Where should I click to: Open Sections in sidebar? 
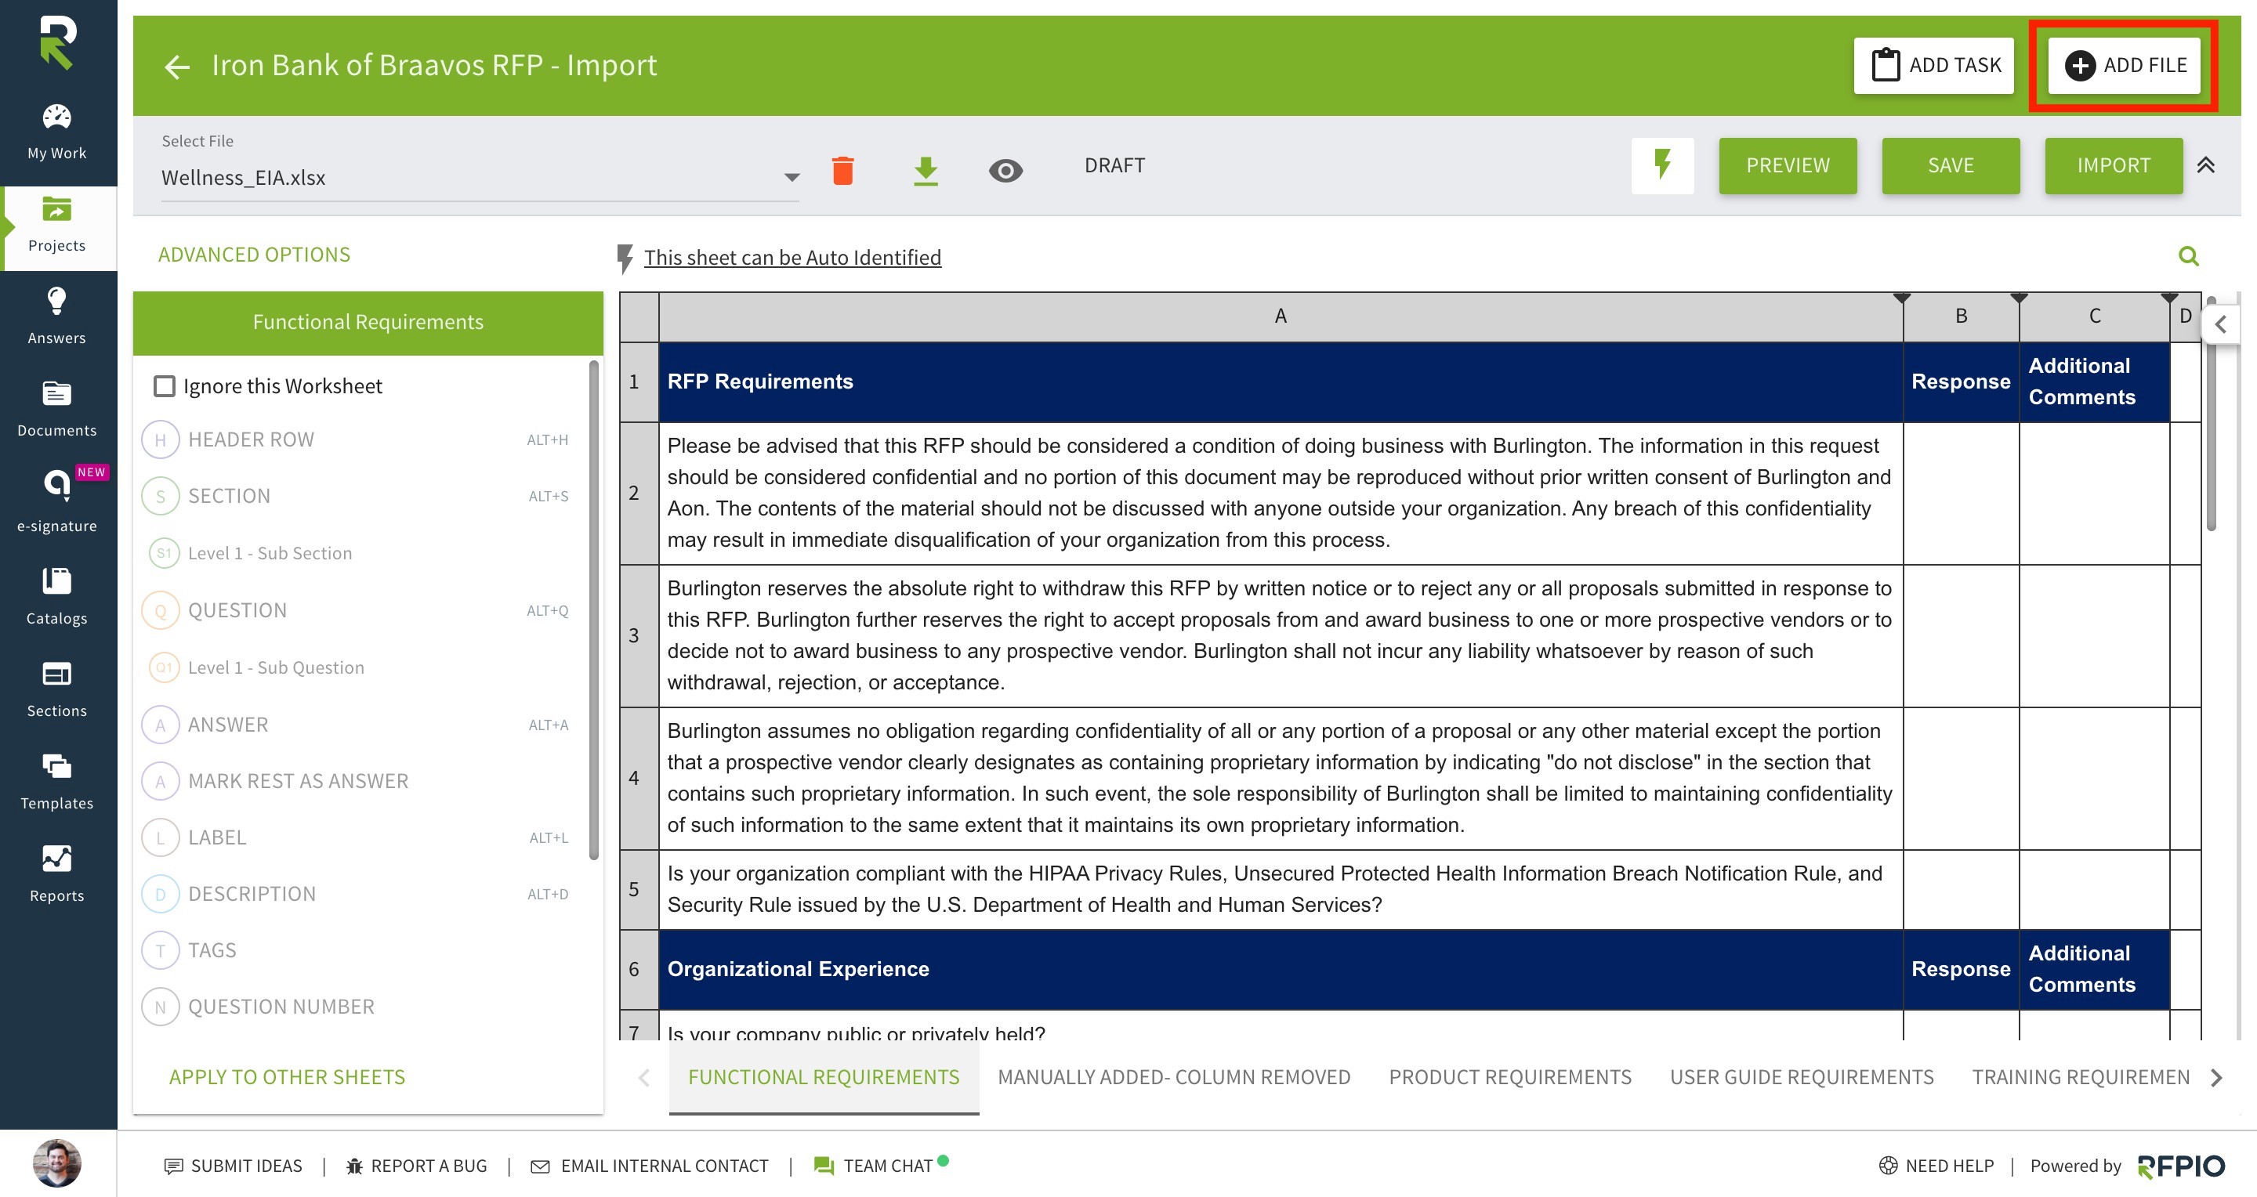57,689
